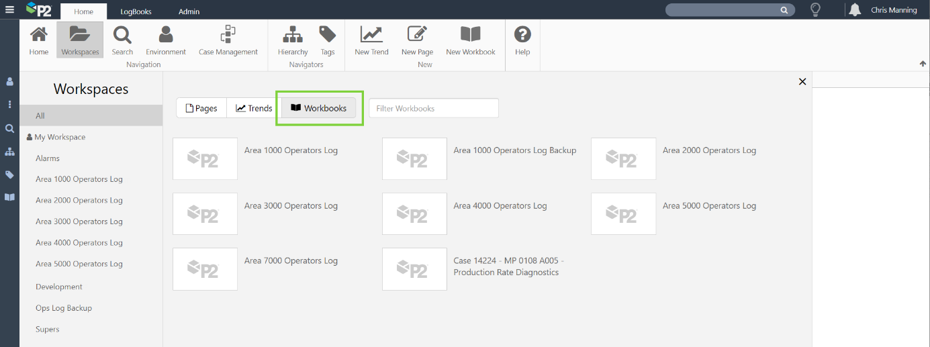Open notifications bell icon
Image resolution: width=930 pixels, height=347 pixels.
click(855, 10)
